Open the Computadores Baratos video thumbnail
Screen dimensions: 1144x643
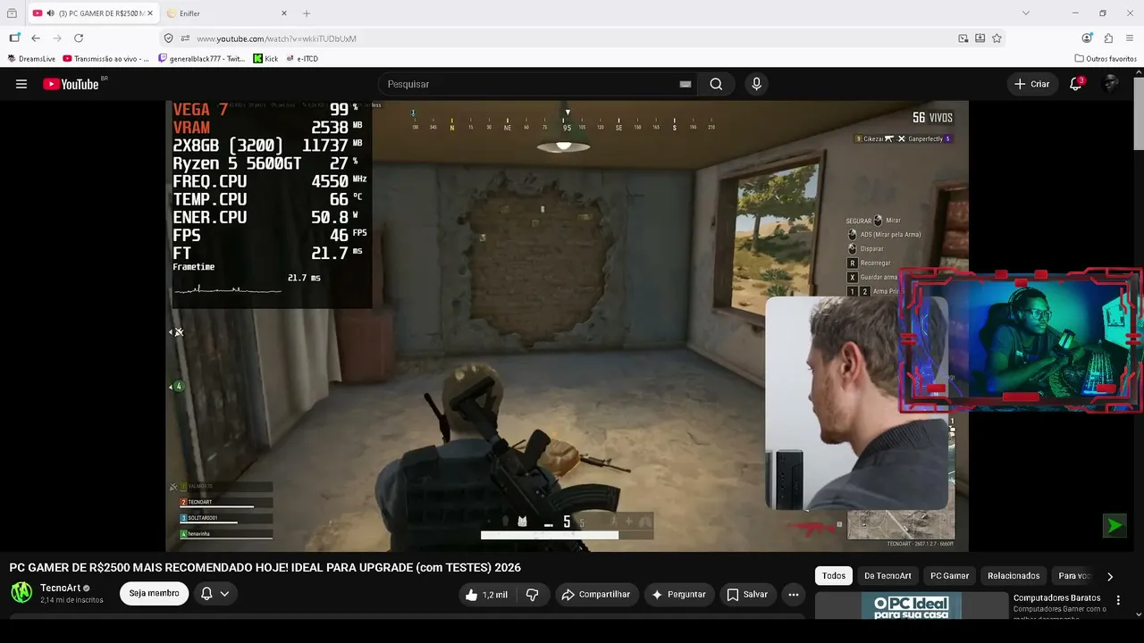(911, 605)
